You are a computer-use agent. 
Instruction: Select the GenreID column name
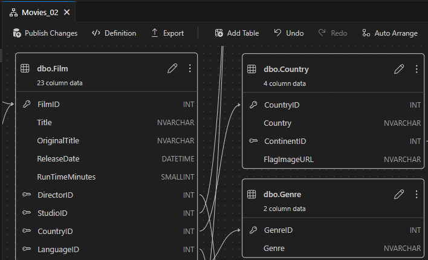pos(278,230)
